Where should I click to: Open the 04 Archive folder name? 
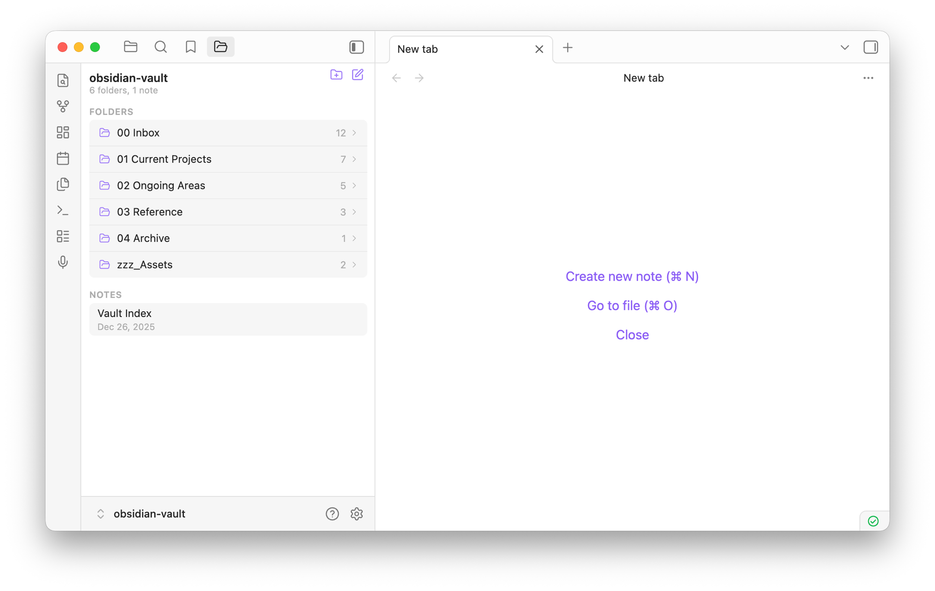point(143,238)
